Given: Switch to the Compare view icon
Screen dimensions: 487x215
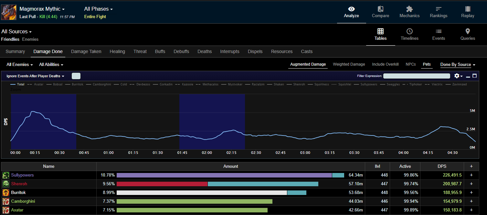Looking at the screenshot, I should pos(380,12).
